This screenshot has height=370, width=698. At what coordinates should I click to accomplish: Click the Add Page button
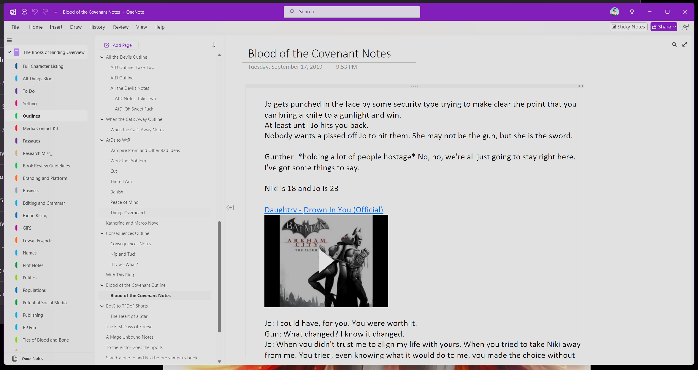pos(118,45)
